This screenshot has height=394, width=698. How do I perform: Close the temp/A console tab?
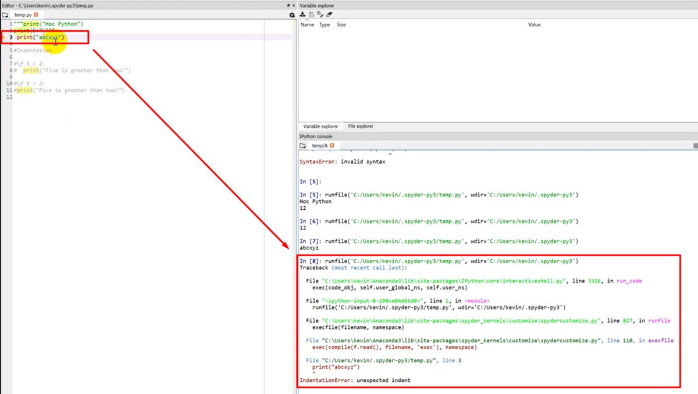click(x=332, y=146)
